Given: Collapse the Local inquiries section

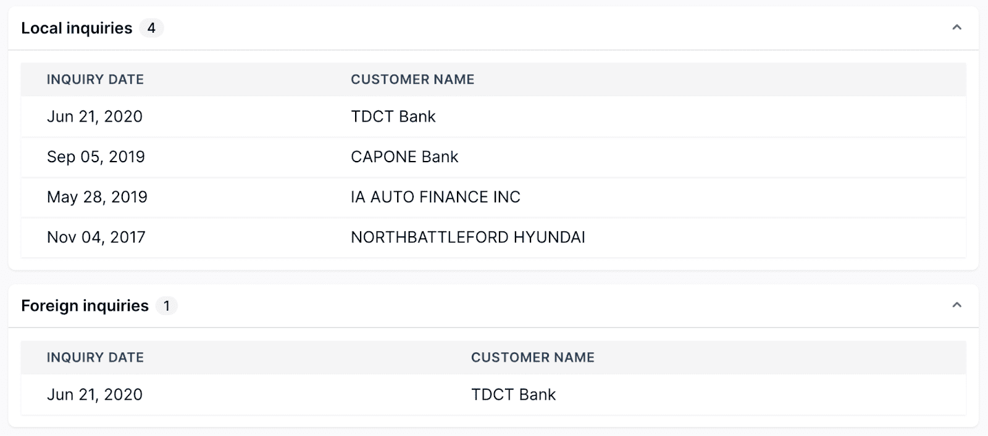Looking at the screenshot, I should point(957,28).
